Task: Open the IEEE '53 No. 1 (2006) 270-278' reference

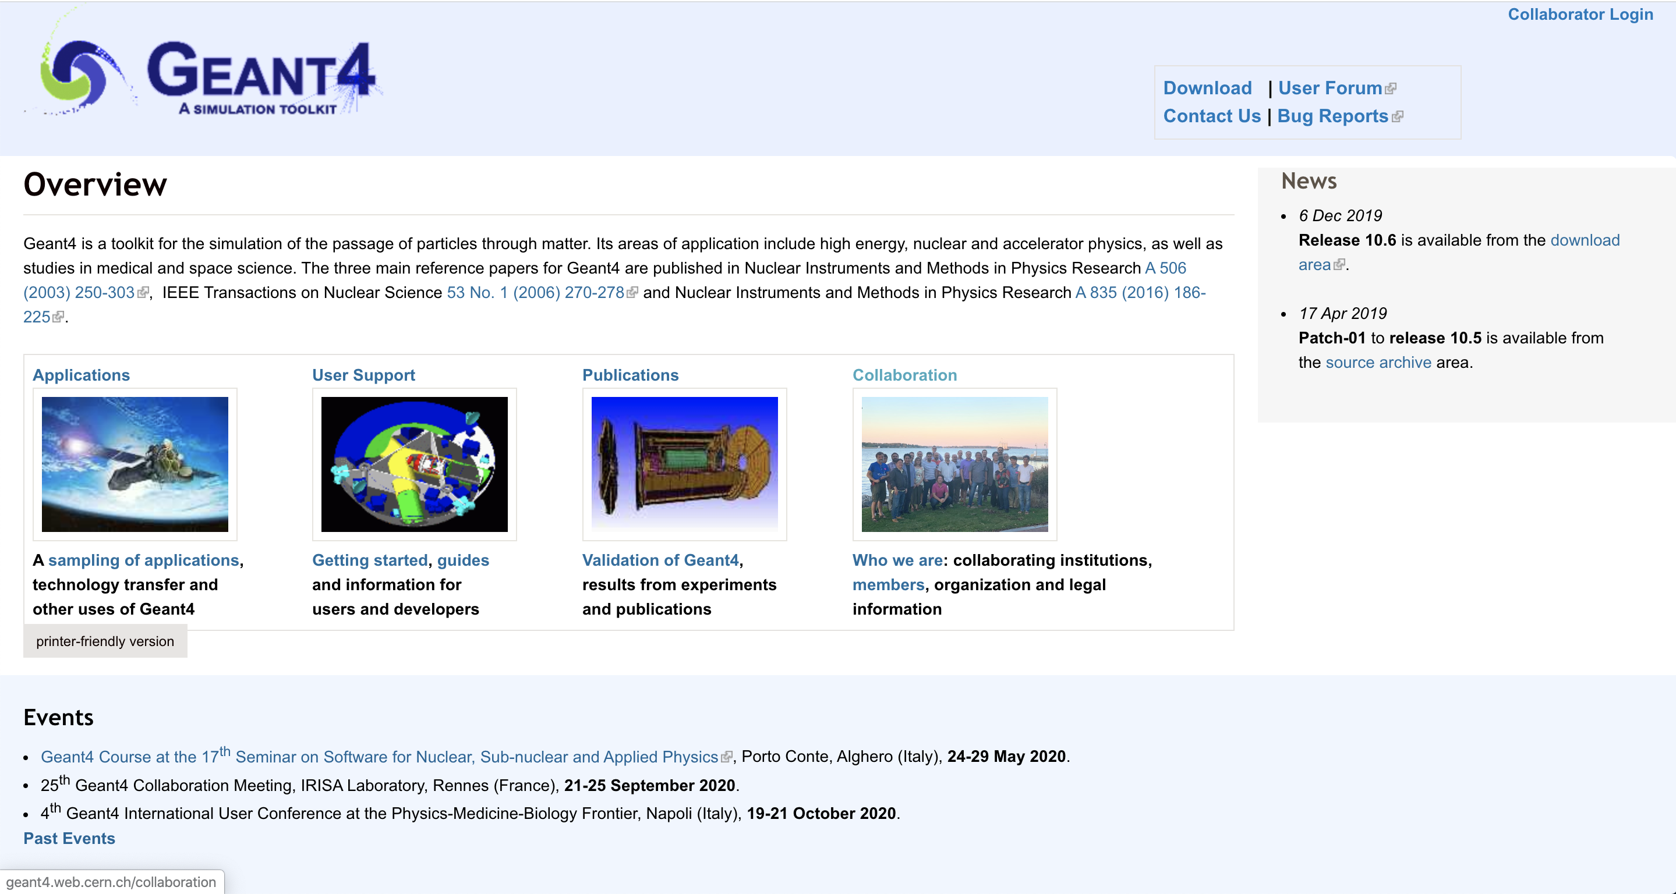Action: pyautogui.click(x=535, y=293)
